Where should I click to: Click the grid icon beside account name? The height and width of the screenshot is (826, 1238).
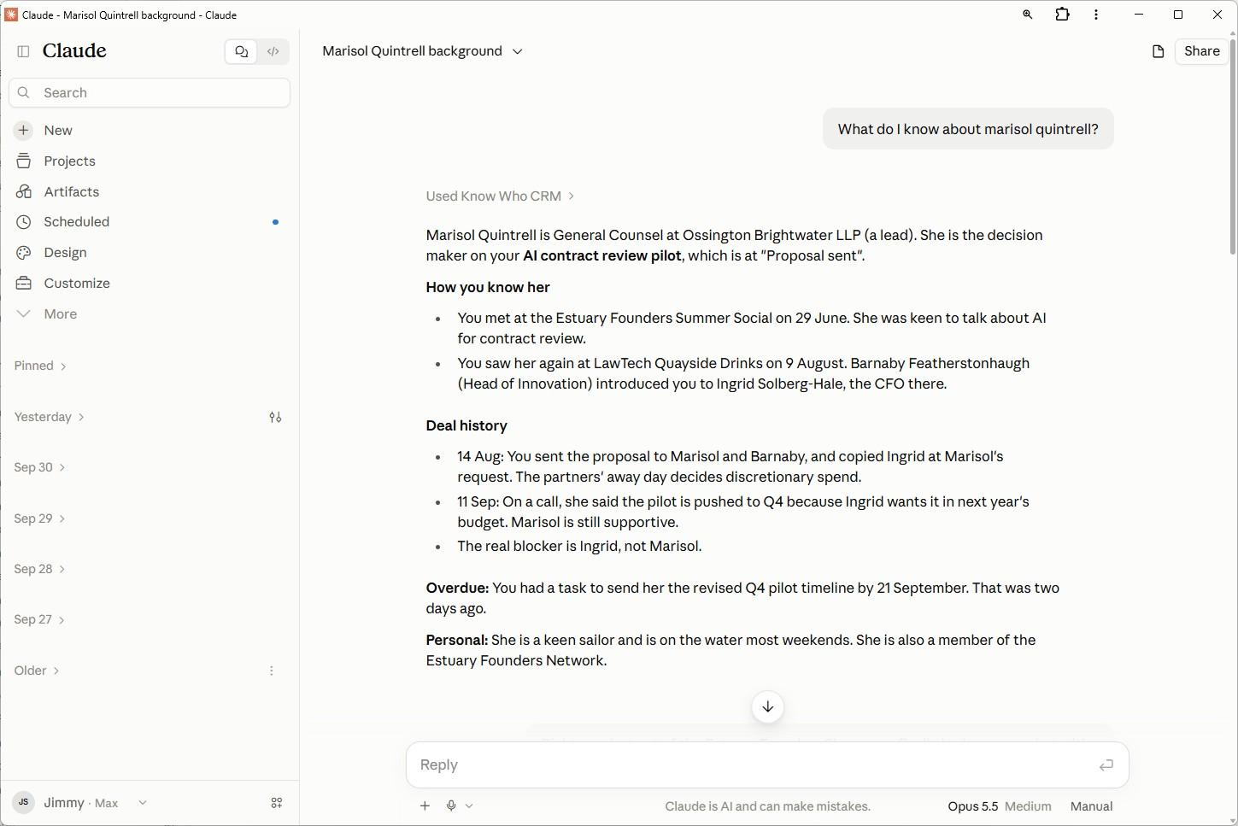(x=277, y=803)
